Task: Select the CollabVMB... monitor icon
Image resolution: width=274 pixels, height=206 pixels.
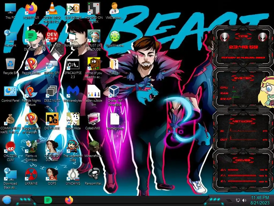Action: coord(94,119)
